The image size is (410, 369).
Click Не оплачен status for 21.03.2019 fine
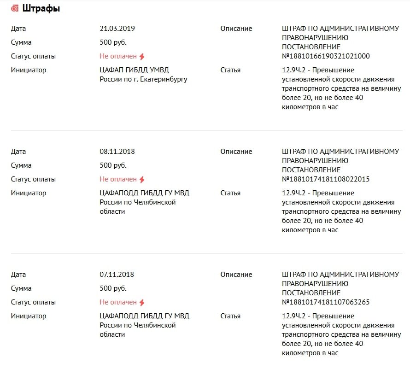click(118, 56)
